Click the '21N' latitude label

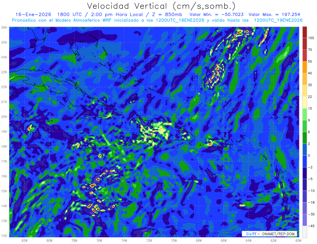coord(4,102)
